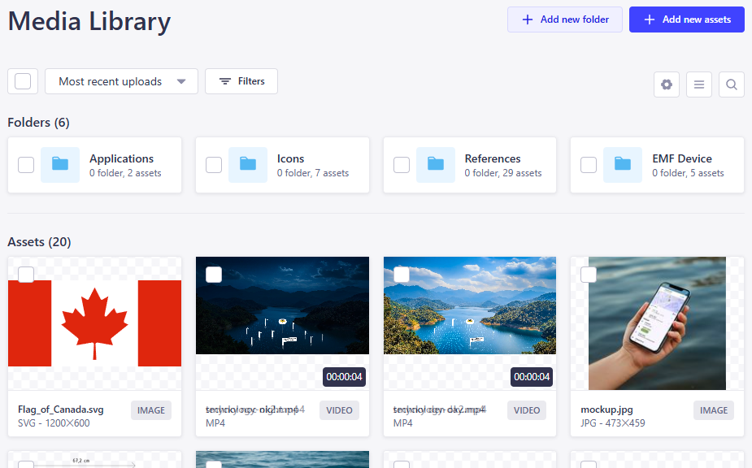Check the EMF Device folder checkbox
Viewport: 752px width, 468px height.
(x=589, y=165)
